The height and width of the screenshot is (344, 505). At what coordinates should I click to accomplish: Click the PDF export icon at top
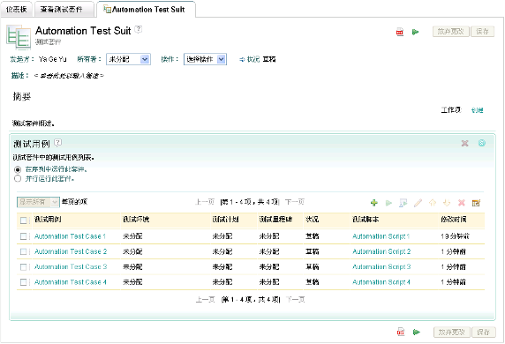tap(400, 32)
